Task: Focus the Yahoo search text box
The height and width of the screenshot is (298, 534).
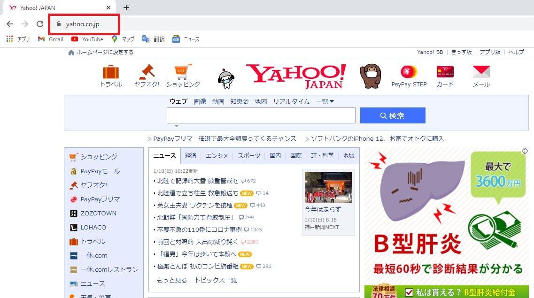Action: click(261, 115)
